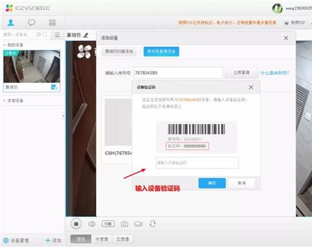The width and height of the screenshot is (312, 247).
Task: Click the barcode sample image
Action: (x=196, y=129)
